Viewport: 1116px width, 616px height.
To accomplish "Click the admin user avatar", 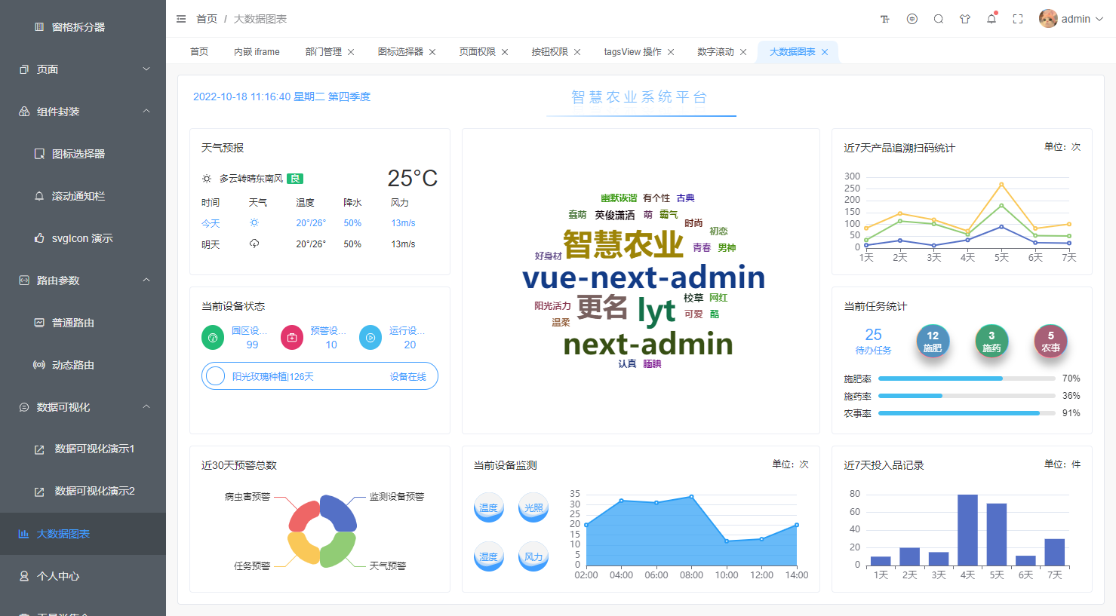I will [1048, 19].
